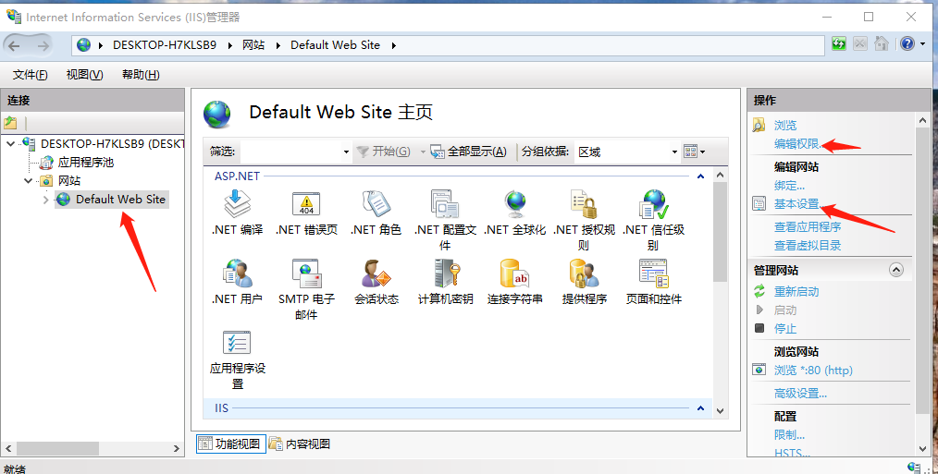Click the 高级设置... link
The image size is (938, 474).
click(x=800, y=394)
